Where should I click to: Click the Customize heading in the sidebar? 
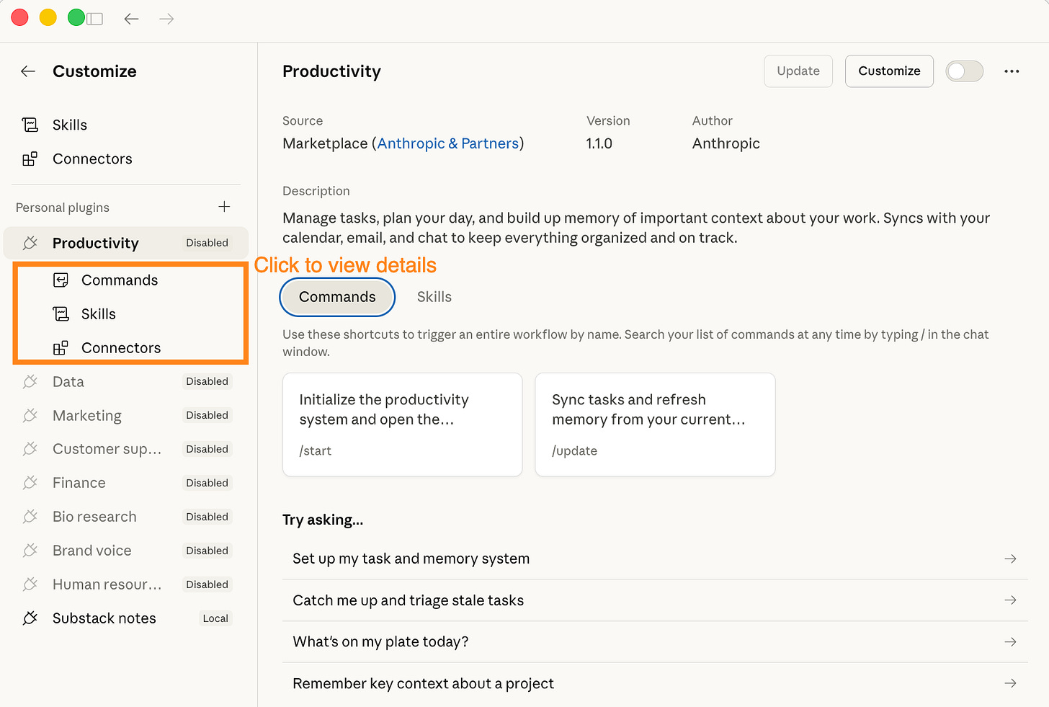[x=94, y=71]
